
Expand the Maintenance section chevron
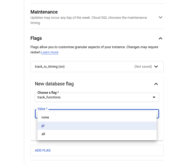[x=160, y=17]
